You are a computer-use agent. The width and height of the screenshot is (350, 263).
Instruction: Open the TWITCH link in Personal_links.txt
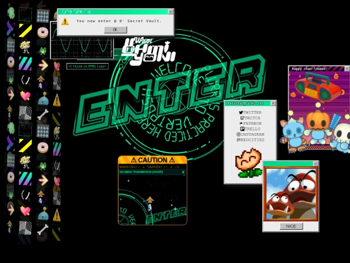[250, 118]
